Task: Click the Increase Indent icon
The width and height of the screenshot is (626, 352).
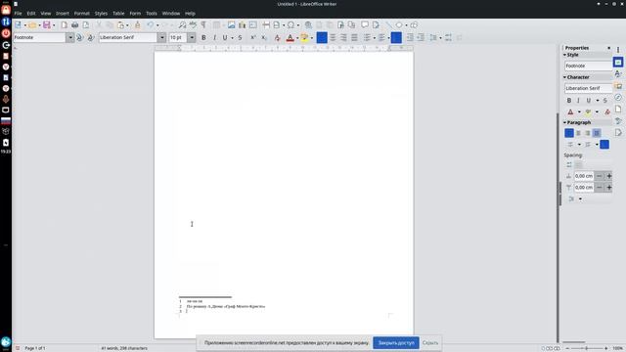Action: pos(410,37)
